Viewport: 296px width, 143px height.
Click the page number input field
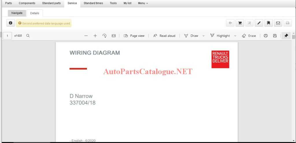7,36
